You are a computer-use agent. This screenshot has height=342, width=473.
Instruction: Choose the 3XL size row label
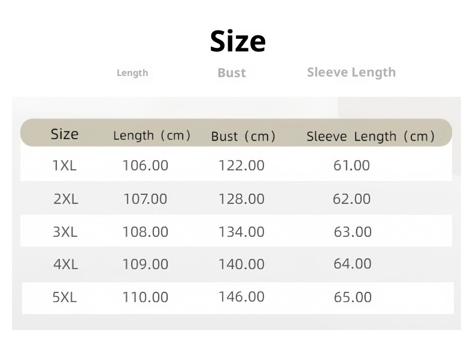[x=65, y=232]
